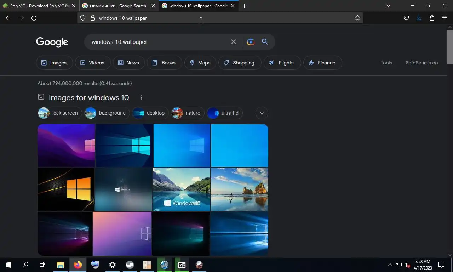Open a new tab with plus

(x=244, y=6)
